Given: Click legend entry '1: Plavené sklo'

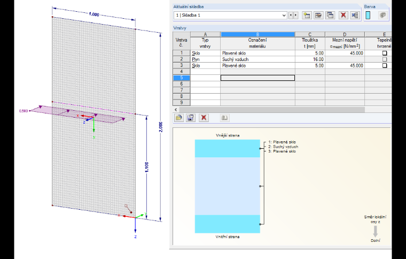Looking at the screenshot, I should [282, 142].
